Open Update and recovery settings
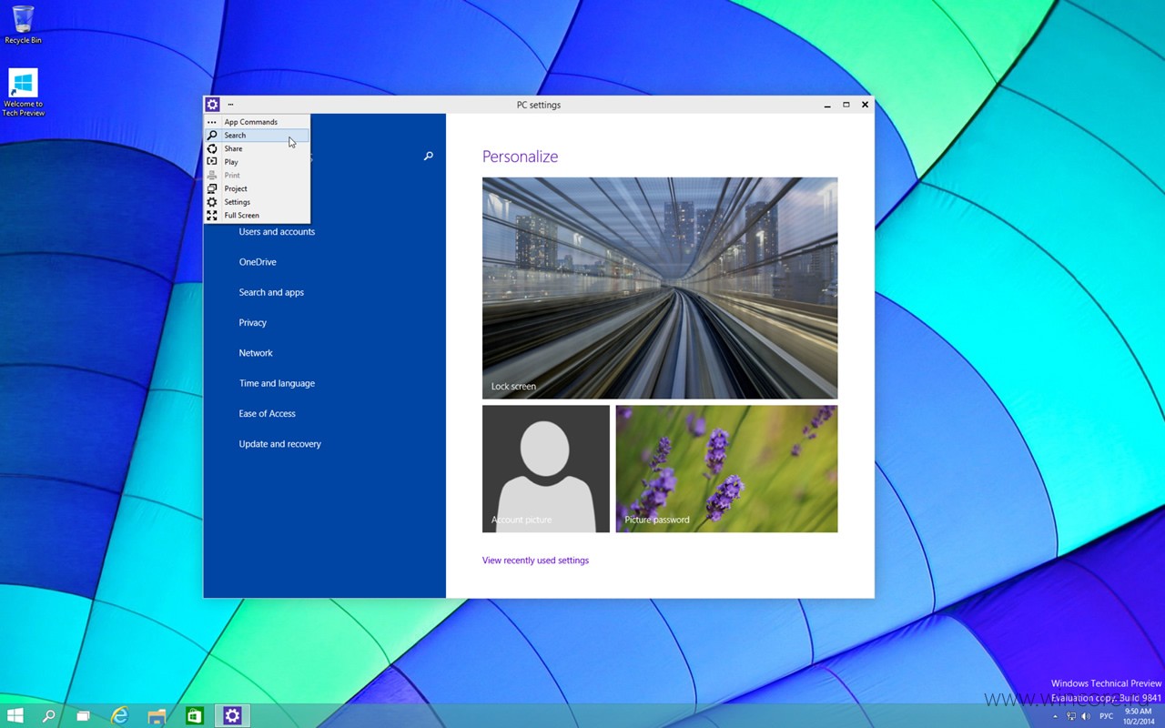Screen dimensions: 1165x728 click(x=280, y=444)
